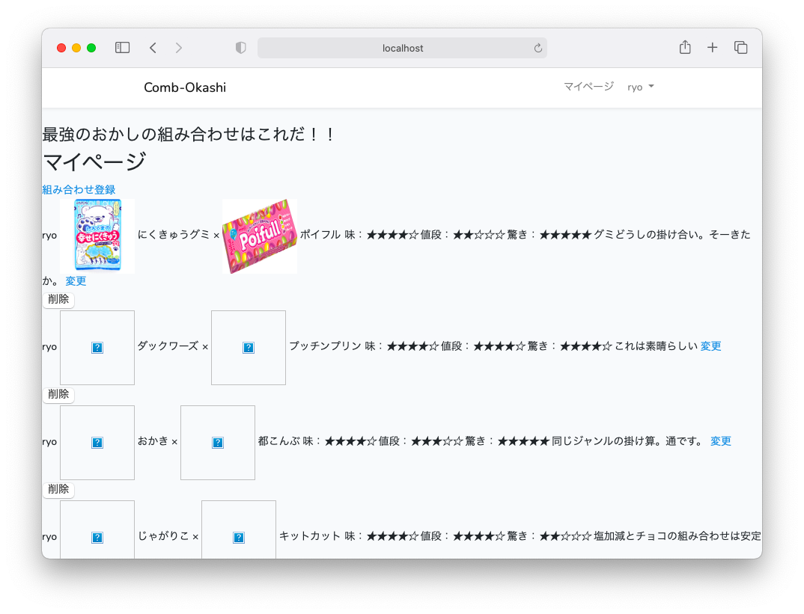Click the broken image beside キットカット
Viewport: 804px width, 614px height.
239,530
